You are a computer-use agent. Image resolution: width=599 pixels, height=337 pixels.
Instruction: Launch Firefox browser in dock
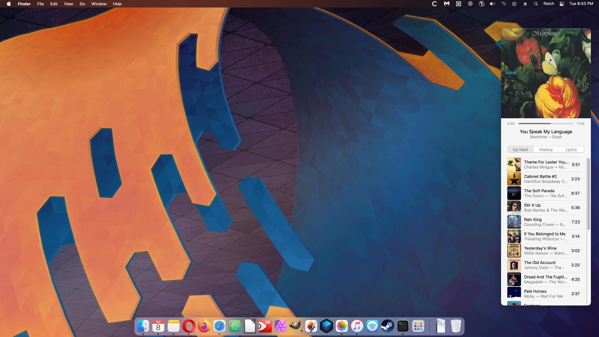204,326
